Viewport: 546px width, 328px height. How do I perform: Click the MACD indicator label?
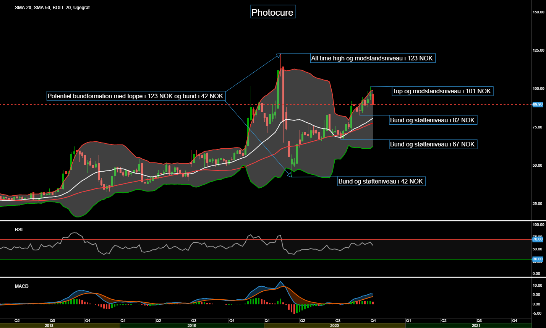(x=22, y=286)
